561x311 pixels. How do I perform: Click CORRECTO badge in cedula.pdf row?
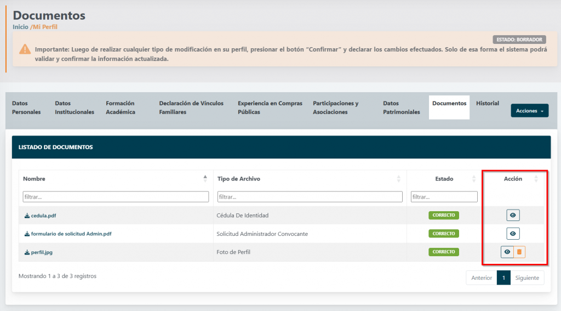[444, 216]
